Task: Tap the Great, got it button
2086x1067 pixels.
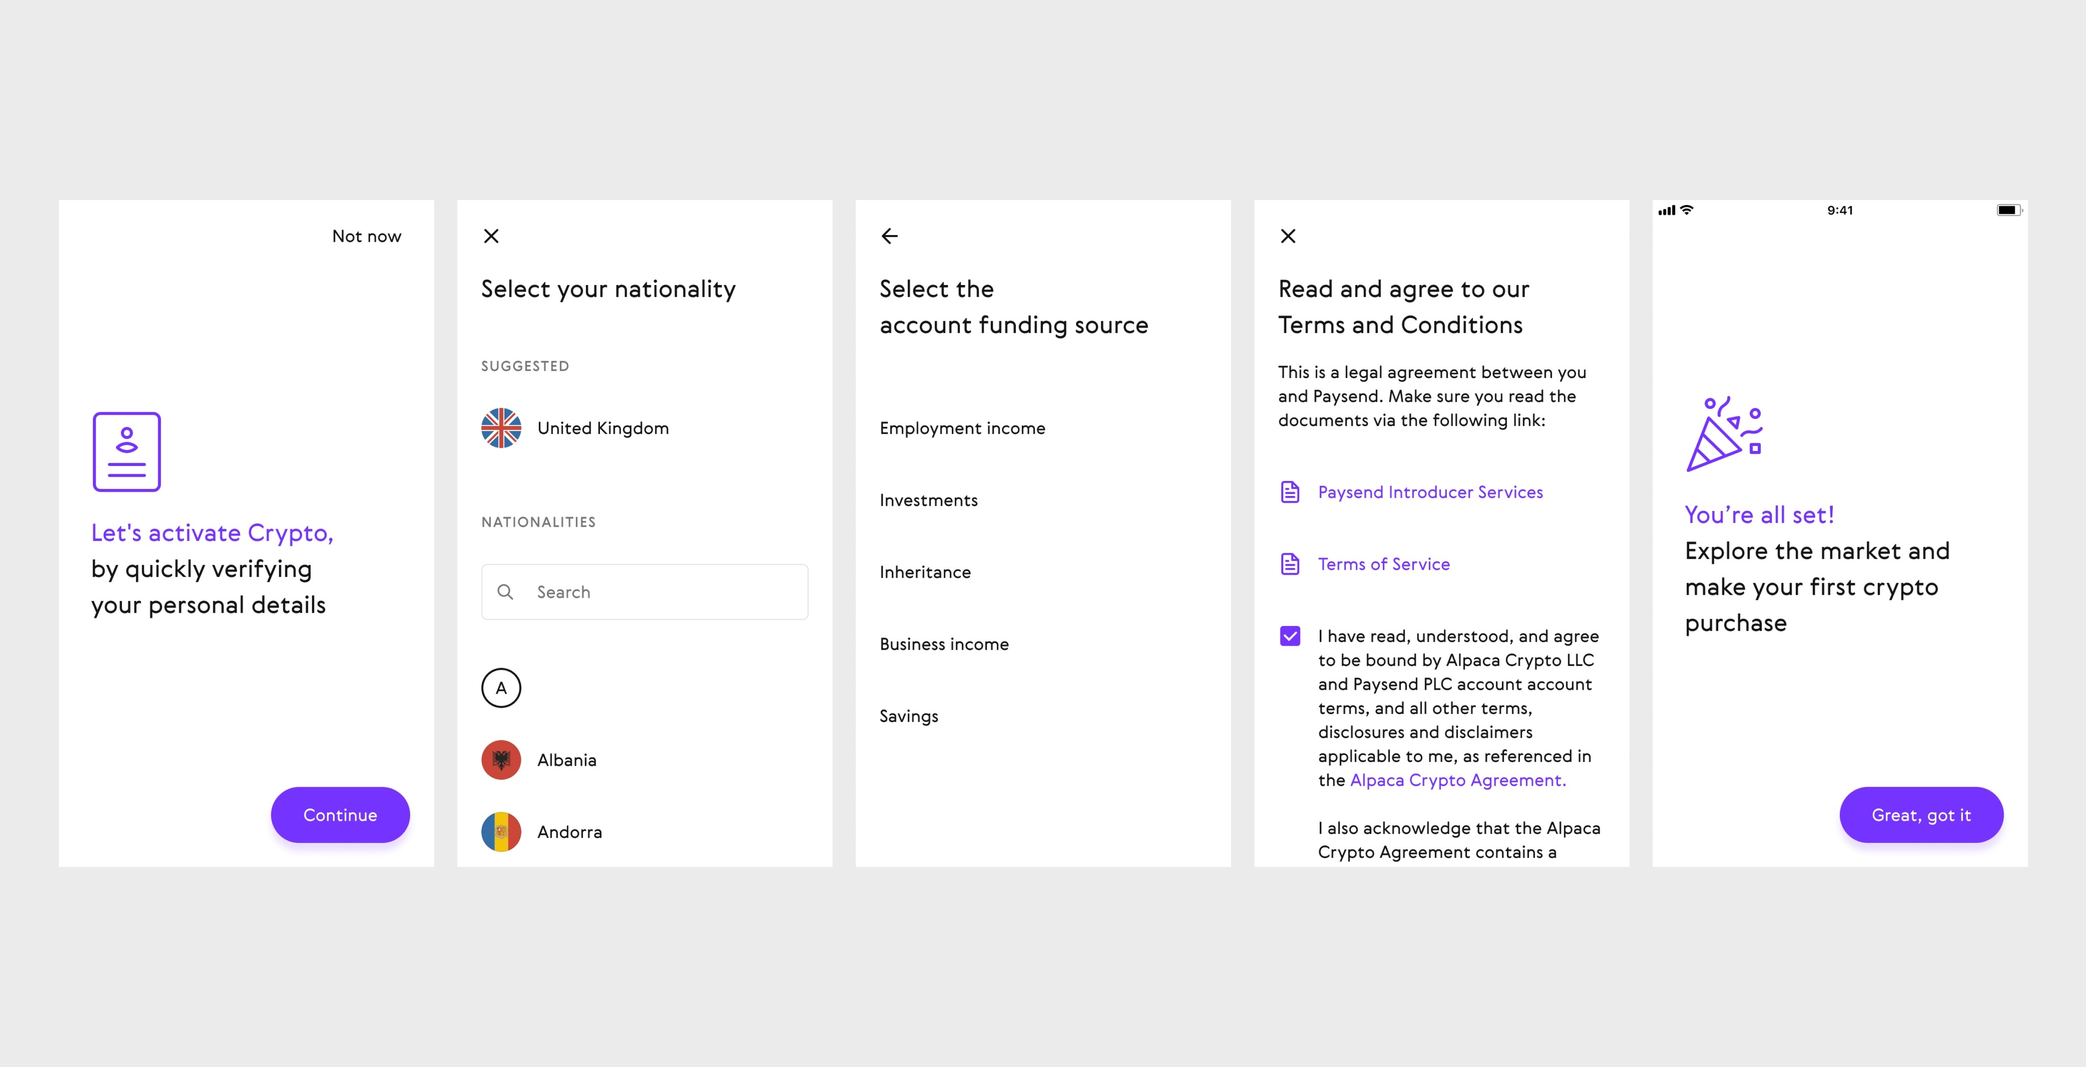Action: point(1921,815)
